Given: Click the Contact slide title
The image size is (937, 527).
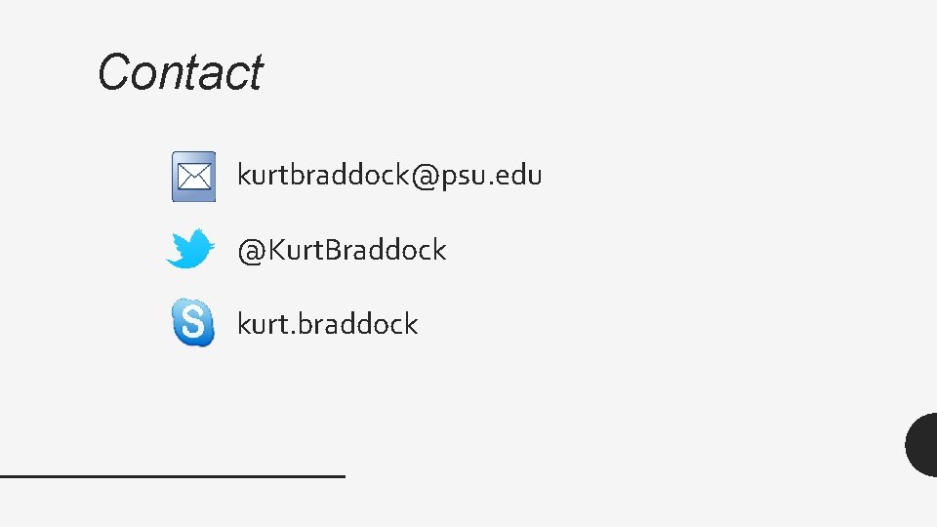Looking at the screenshot, I should click(x=180, y=72).
